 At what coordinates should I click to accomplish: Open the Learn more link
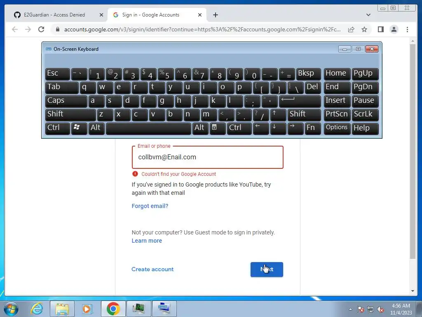point(147,241)
